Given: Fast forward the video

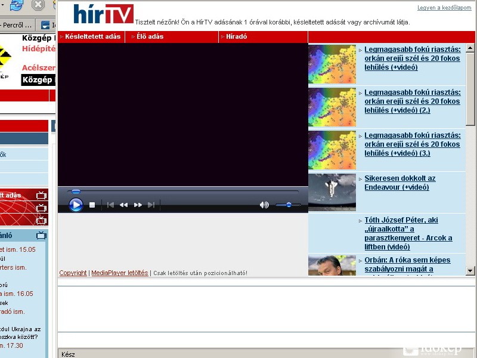Looking at the screenshot, I should pos(138,205).
